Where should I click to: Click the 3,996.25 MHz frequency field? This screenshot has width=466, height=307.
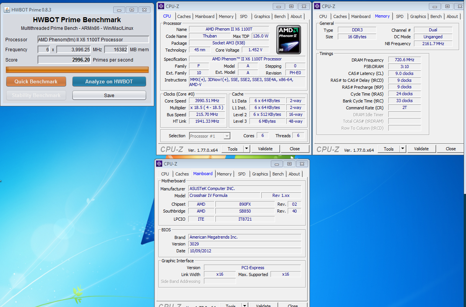point(74,50)
